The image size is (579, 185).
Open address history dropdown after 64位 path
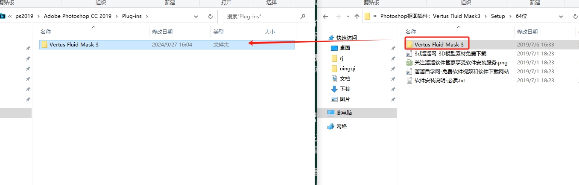pos(561,16)
